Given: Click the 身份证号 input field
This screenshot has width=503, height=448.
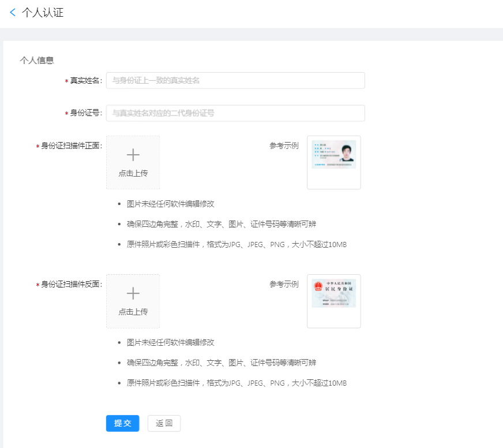Looking at the screenshot, I should pyautogui.click(x=235, y=113).
